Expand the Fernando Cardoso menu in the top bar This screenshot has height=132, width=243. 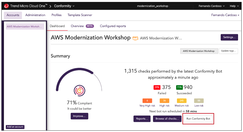pyautogui.click(x=212, y=6)
